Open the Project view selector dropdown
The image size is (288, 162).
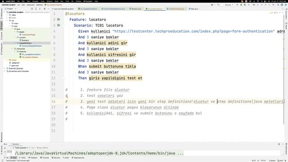pyautogui.click(x=10, y=9)
